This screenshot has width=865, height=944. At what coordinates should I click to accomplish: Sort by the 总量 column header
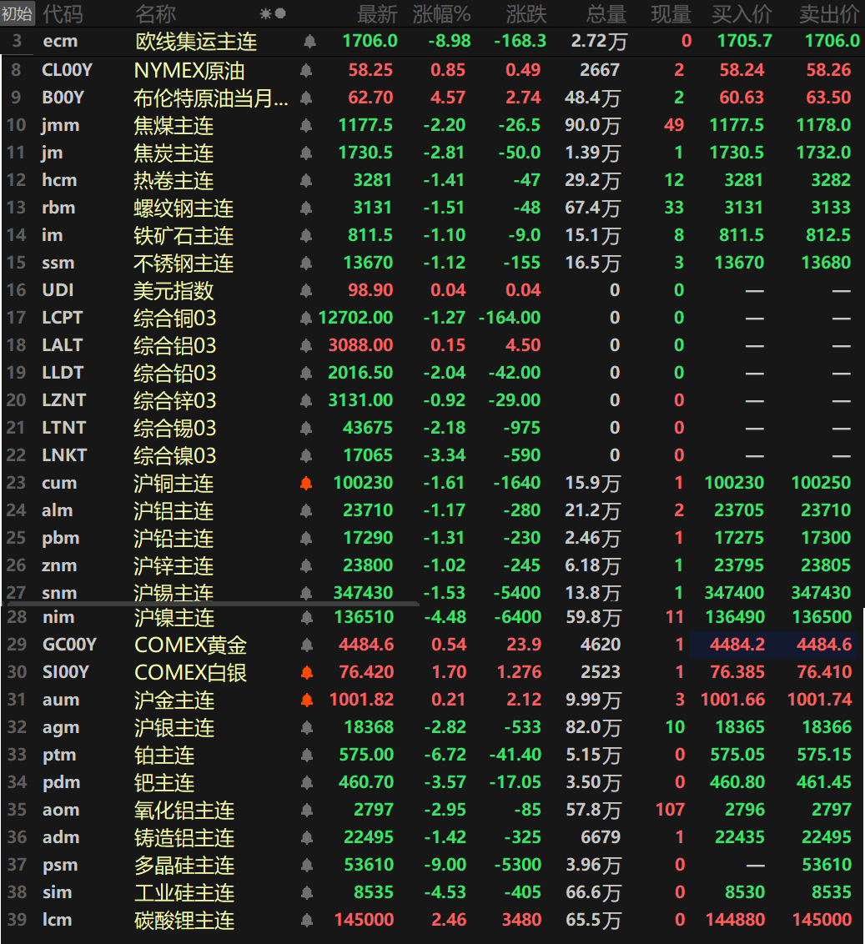click(606, 13)
